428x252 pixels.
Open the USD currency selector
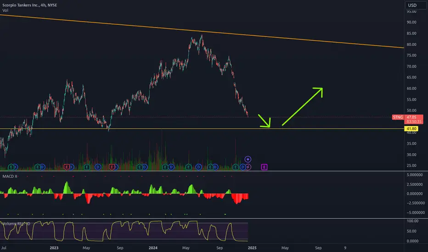pos(415,5)
